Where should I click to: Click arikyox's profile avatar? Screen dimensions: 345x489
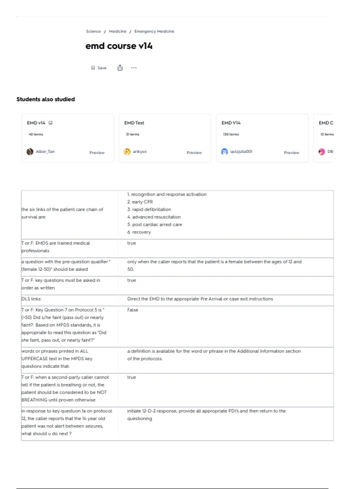(127, 152)
